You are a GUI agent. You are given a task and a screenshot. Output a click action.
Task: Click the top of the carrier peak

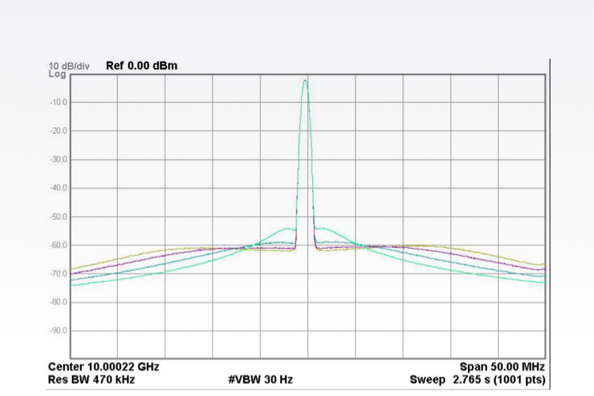(306, 80)
